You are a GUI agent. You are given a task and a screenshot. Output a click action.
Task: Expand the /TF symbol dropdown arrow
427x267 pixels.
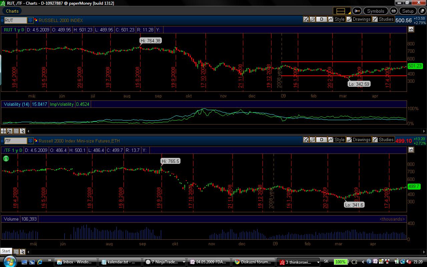(30, 141)
